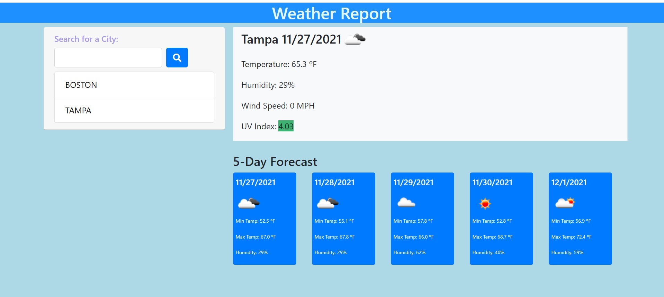The image size is (664, 297).
Task: Click the '5-Day Forecast' heading
Action: tap(275, 162)
